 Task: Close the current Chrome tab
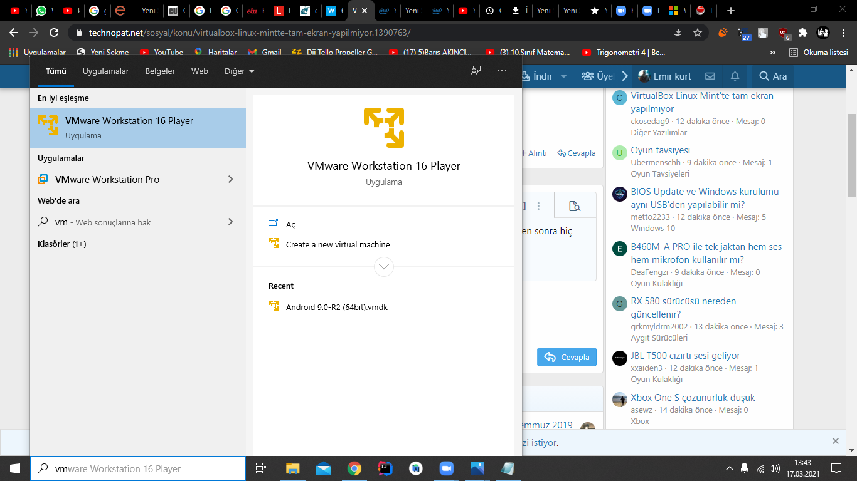[365, 11]
